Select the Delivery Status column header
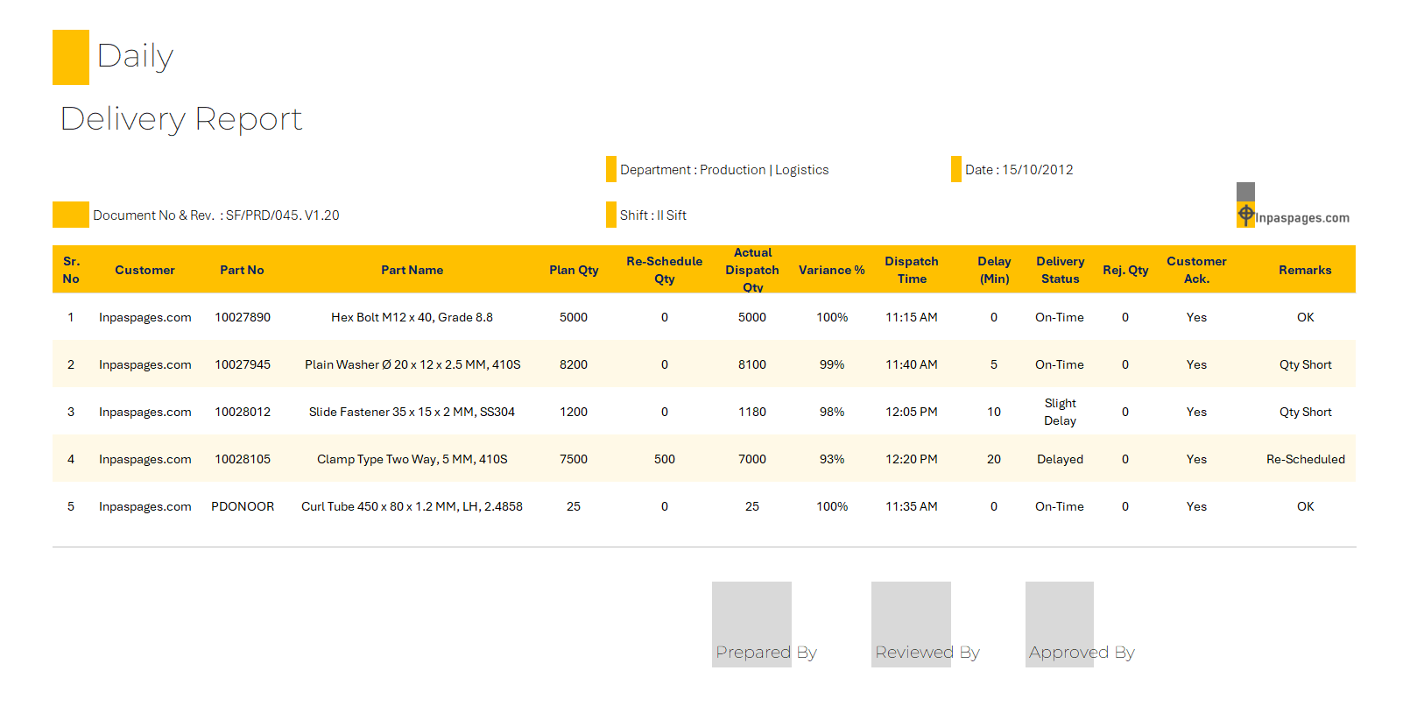1424x720 pixels. [1060, 270]
